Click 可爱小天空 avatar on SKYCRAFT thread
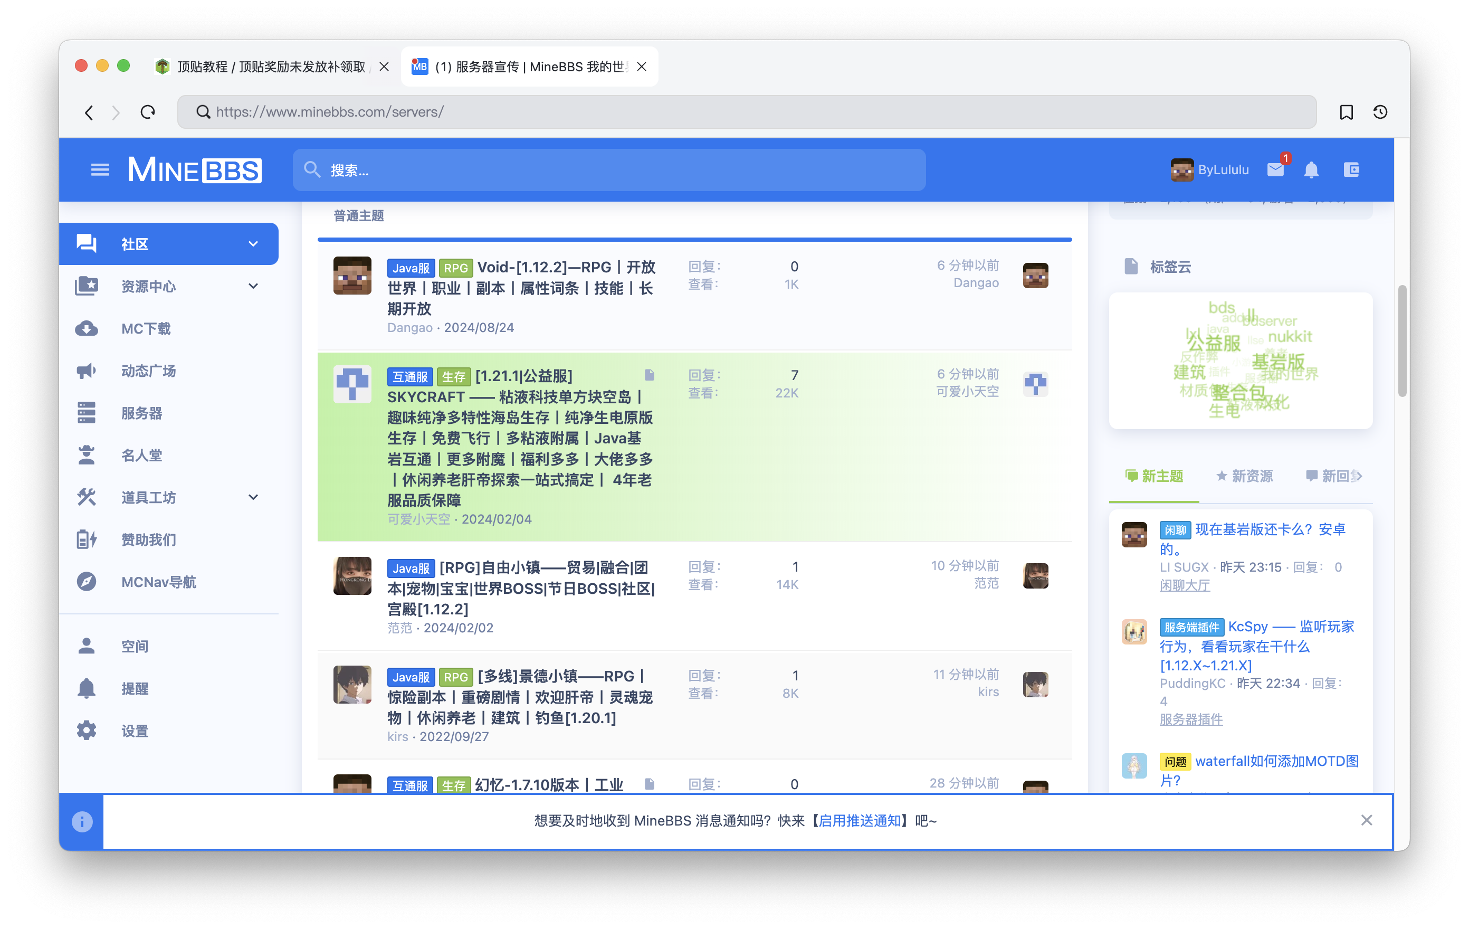This screenshot has height=929, width=1469. point(352,384)
